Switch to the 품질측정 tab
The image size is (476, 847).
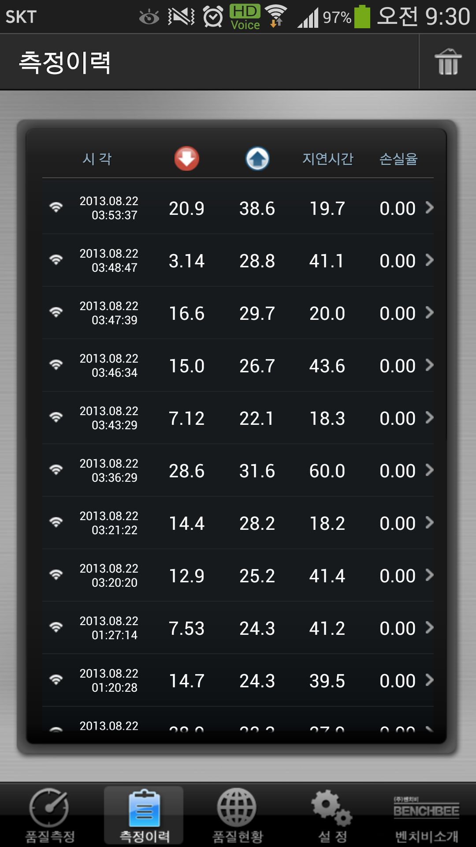(x=49, y=815)
